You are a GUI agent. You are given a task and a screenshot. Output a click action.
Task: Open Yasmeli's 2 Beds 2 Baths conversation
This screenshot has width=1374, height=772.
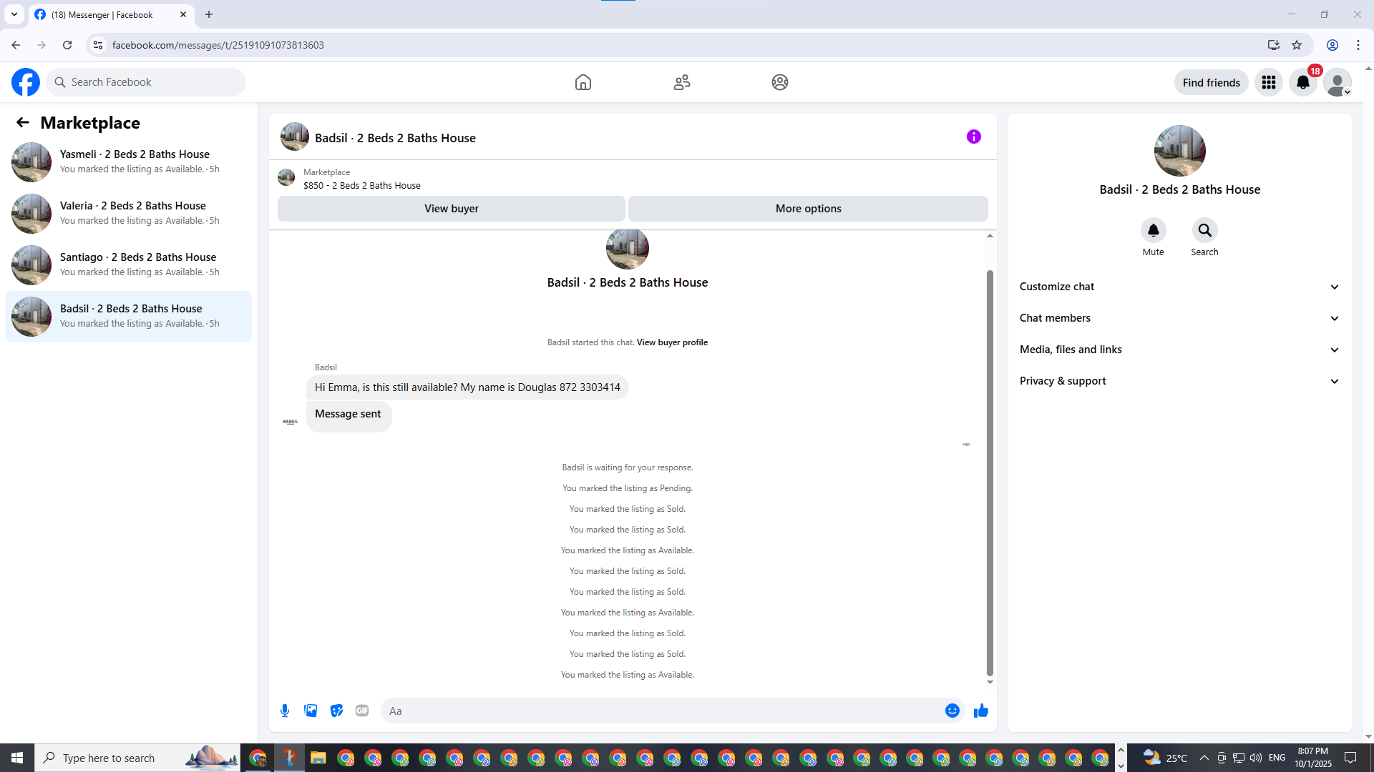[x=129, y=162]
